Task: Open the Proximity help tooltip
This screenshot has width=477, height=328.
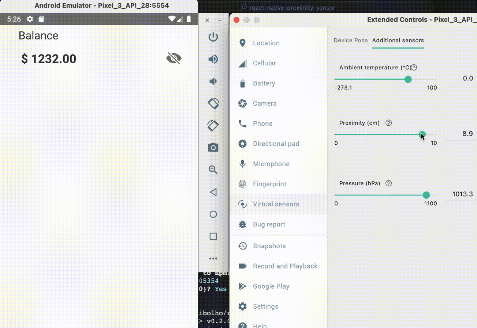Action: (x=388, y=123)
